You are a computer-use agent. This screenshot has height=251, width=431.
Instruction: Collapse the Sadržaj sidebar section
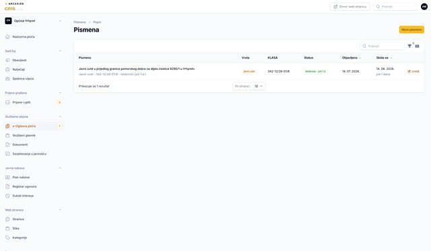[x=60, y=51]
